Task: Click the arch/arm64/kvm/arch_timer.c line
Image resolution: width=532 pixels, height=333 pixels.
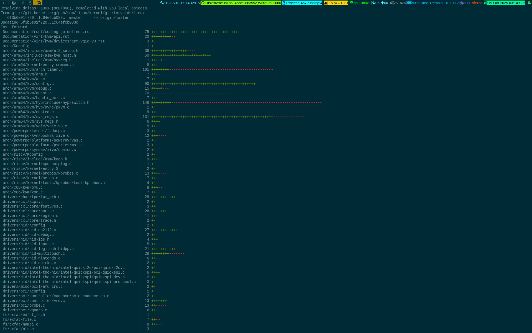Action: click(x=33, y=70)
